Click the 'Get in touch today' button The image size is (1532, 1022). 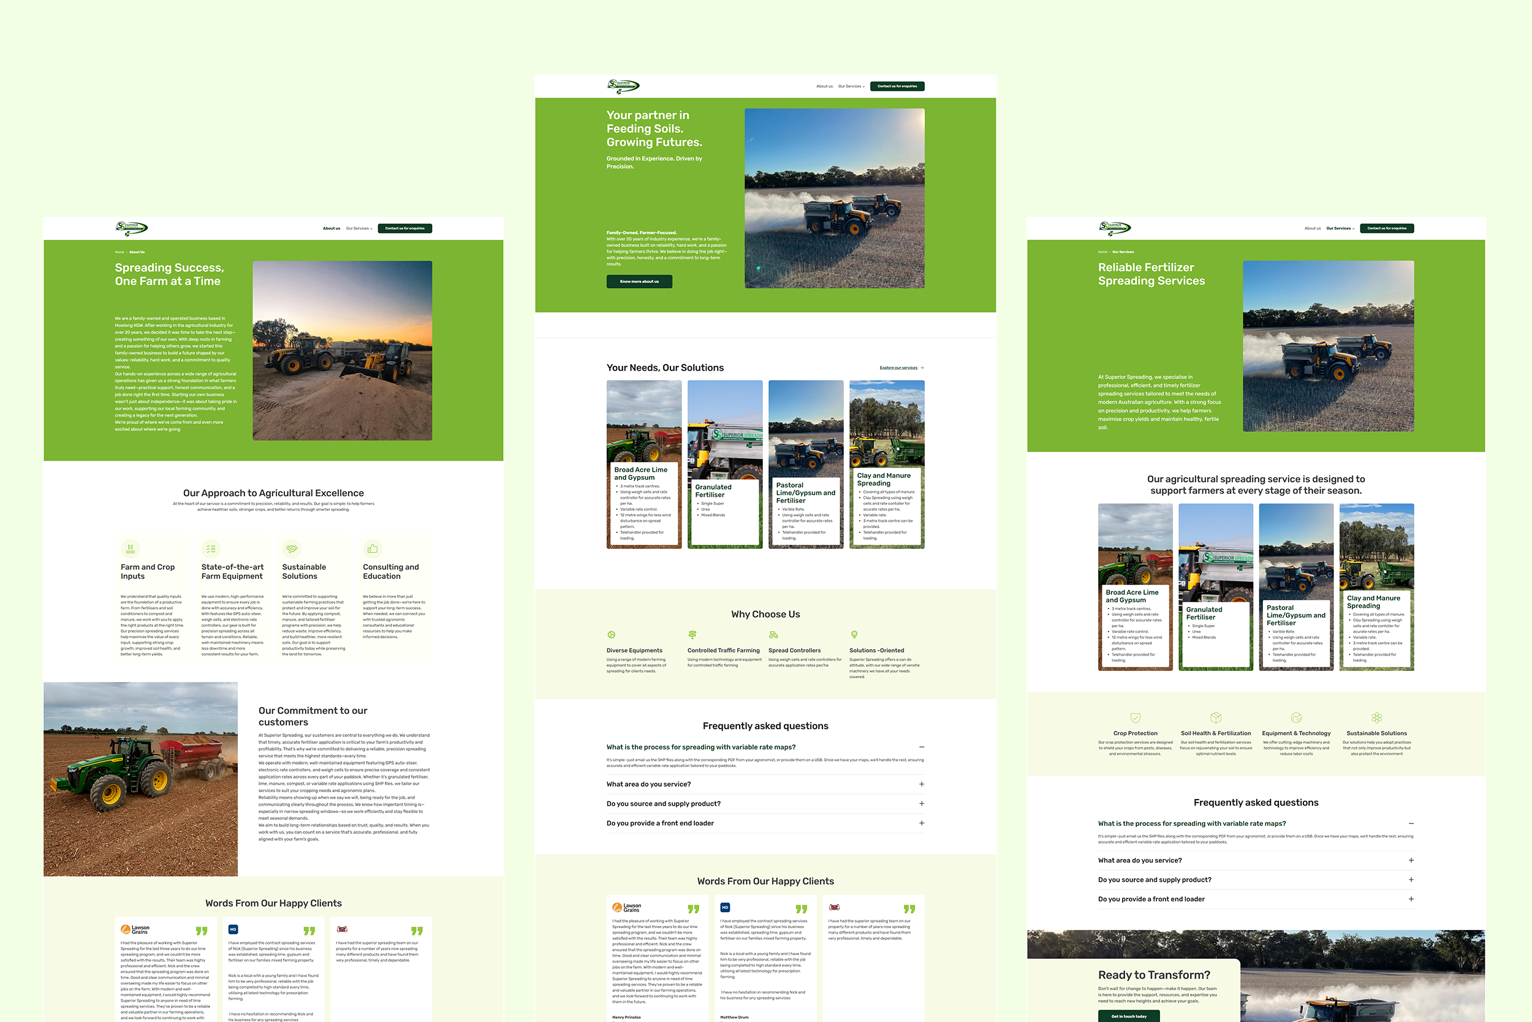pos(1130,1016)
